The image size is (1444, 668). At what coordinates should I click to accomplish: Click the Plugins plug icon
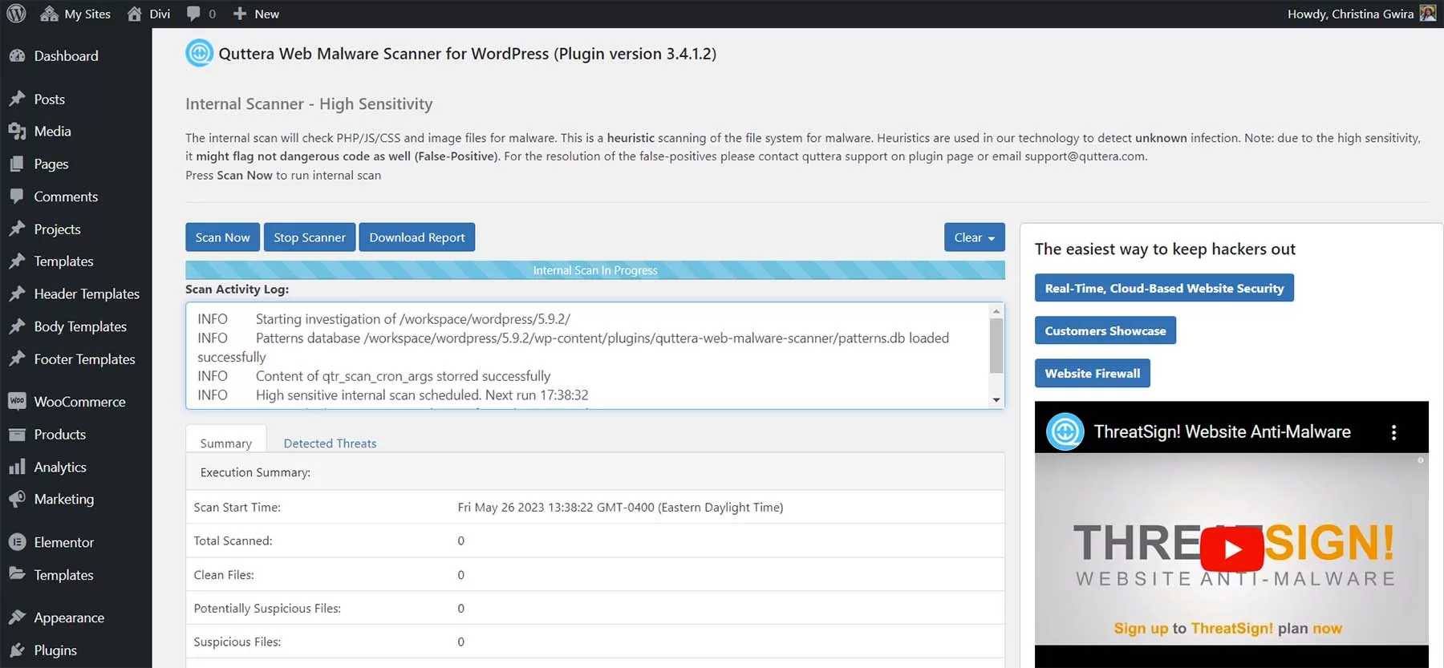point(17,650)
